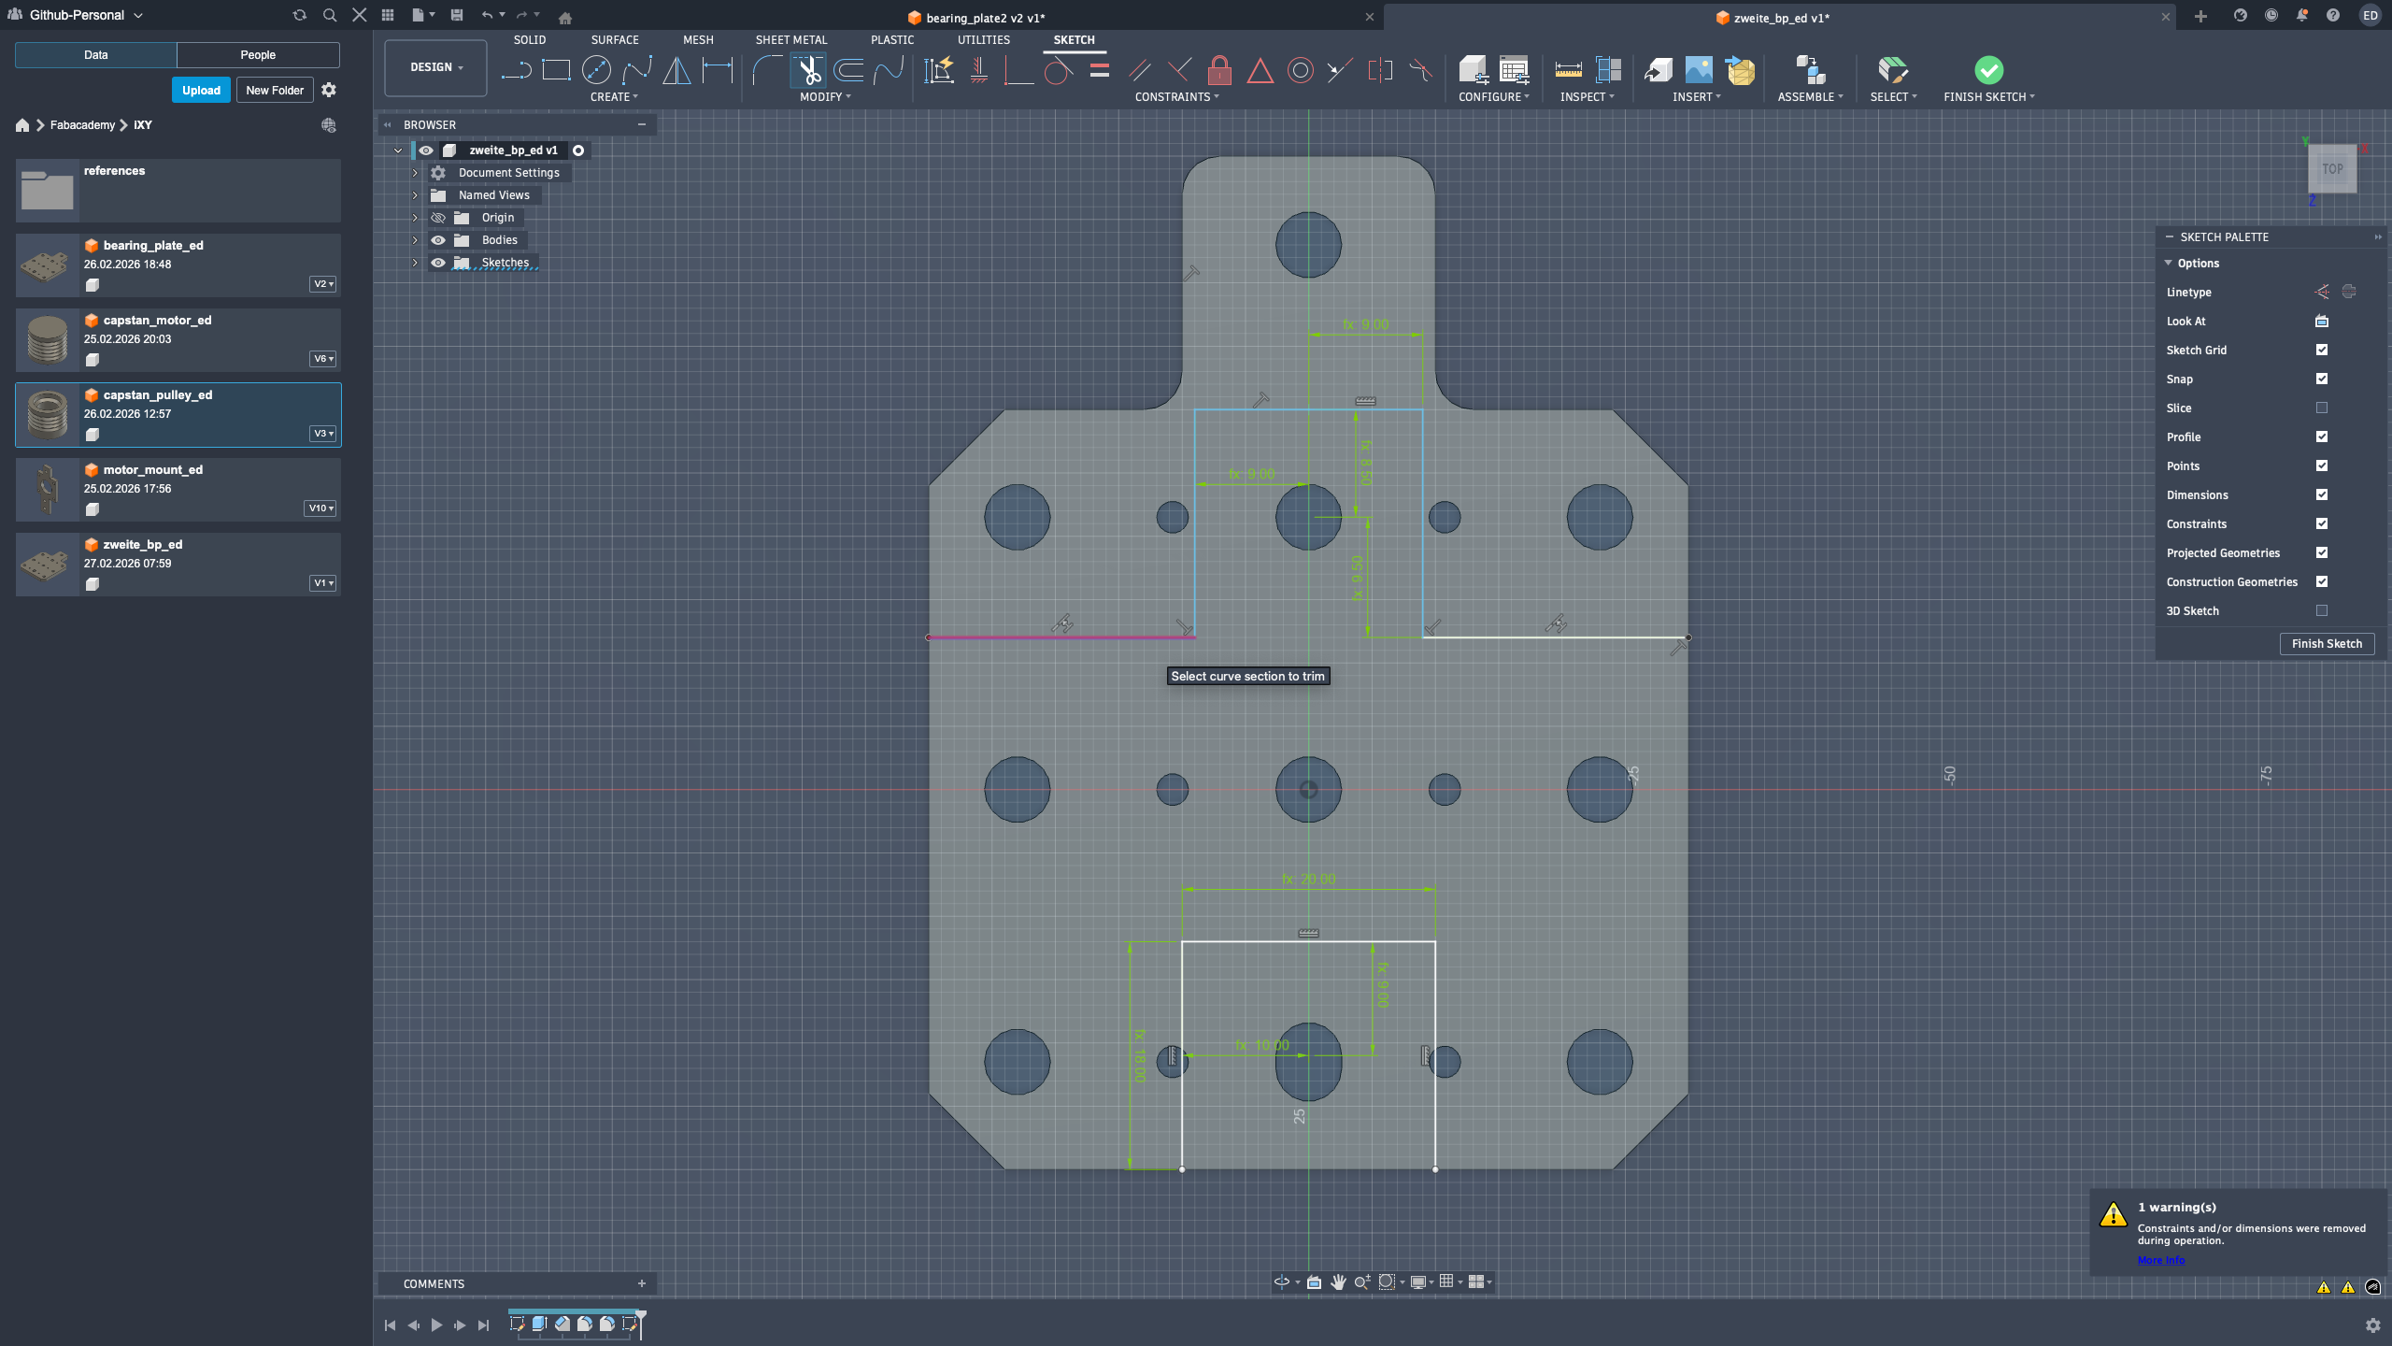Open the More Info warning link
Viewport: 2392px width, 1346px height.
tap(2160, 1260)
